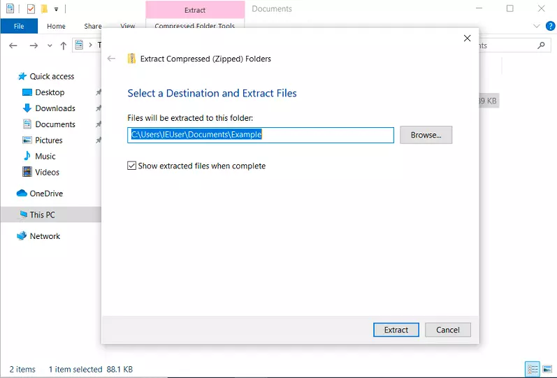Click the search magnifier icon
Screen dimensions: 557x378
point(541,45)
